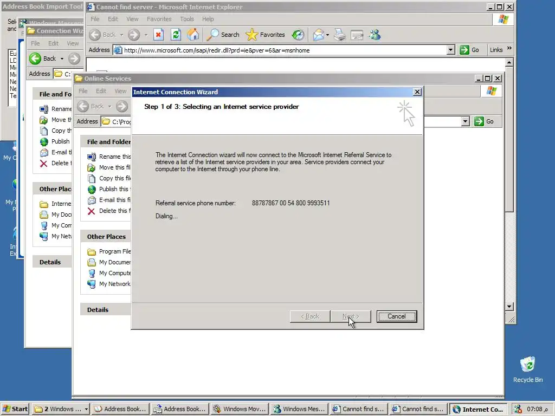The width and height of the screenshot is (555, 416).
Task: Click scroll down arrow in Internet Explorer
Action: coord(509,307)
